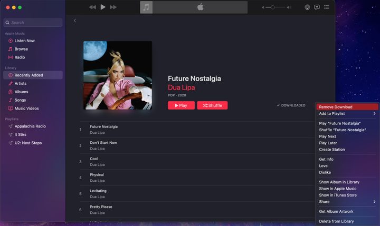Choose Delete from Library menu item
The image size is (380, 226).
[347, 221]
